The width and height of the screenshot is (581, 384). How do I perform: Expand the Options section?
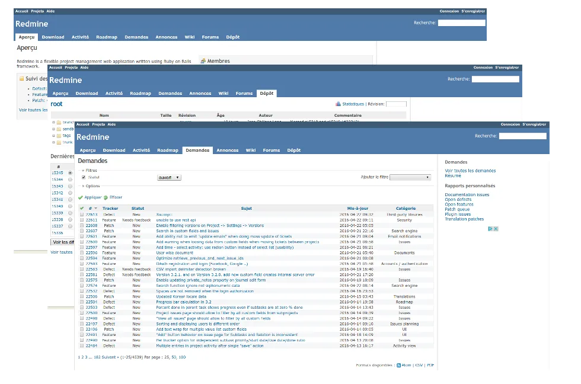coord(90,186)
